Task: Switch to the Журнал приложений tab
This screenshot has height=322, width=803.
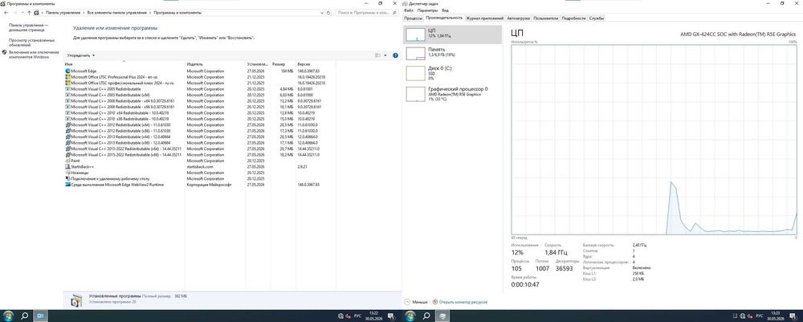Action: point(484,18)
